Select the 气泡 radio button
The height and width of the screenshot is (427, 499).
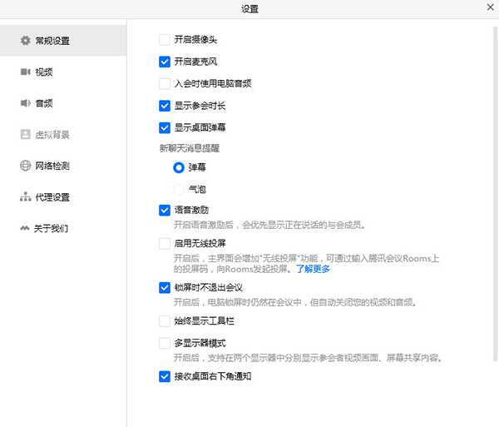pos(179,190)
